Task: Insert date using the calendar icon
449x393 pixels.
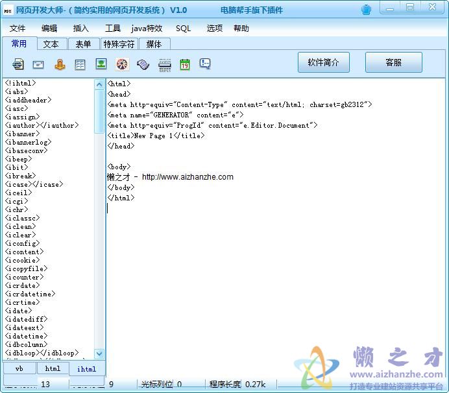Action: tap(185, 64)
